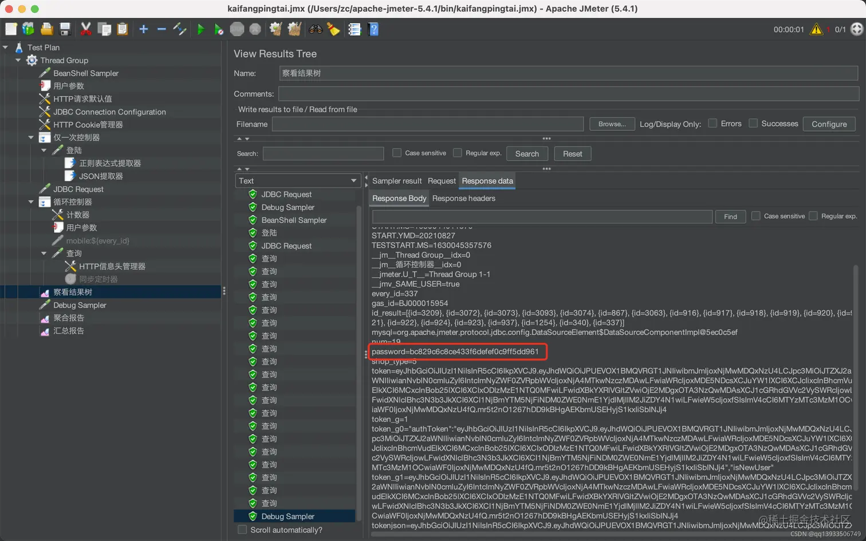Switch to Request tab

click(x=442, y=181)
